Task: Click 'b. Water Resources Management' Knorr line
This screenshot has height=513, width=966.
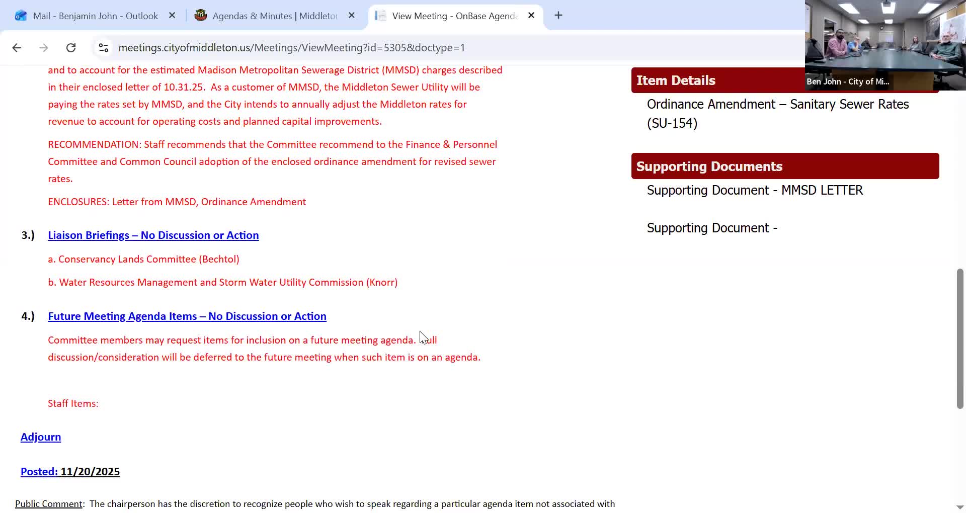Action: point(222,282)
